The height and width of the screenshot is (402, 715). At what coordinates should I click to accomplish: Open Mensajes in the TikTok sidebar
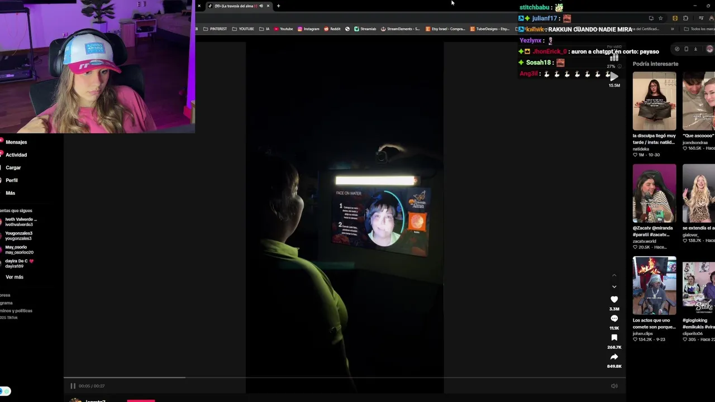coord(16,142)
